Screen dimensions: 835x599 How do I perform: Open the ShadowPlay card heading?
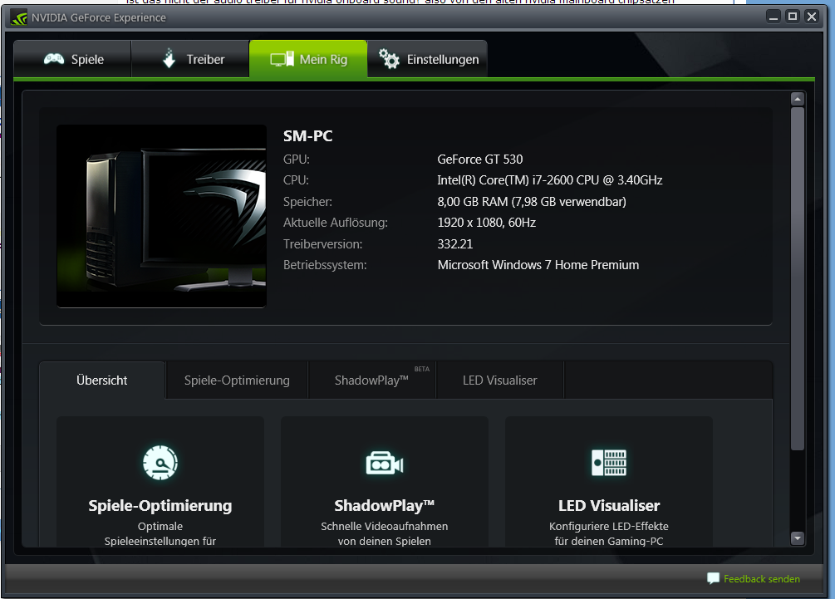[385, 505]
